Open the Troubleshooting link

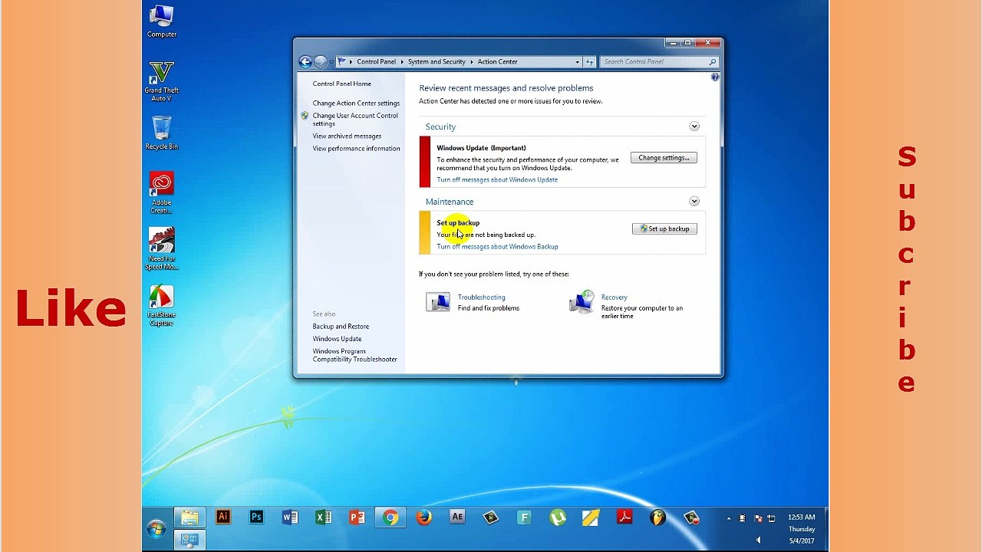pos(481,297)
